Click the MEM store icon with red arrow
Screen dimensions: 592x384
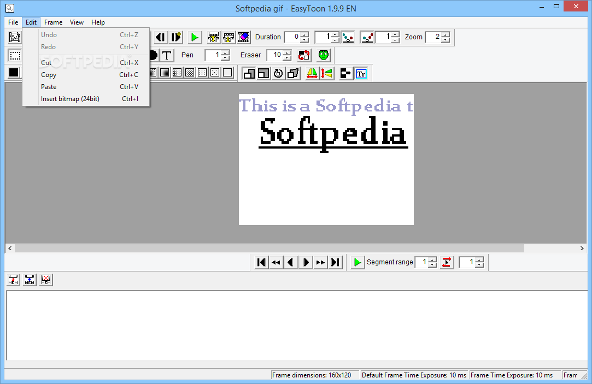pos(13,280)
